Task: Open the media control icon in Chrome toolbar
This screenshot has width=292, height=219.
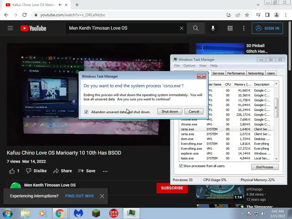Action: coord(258,15)
